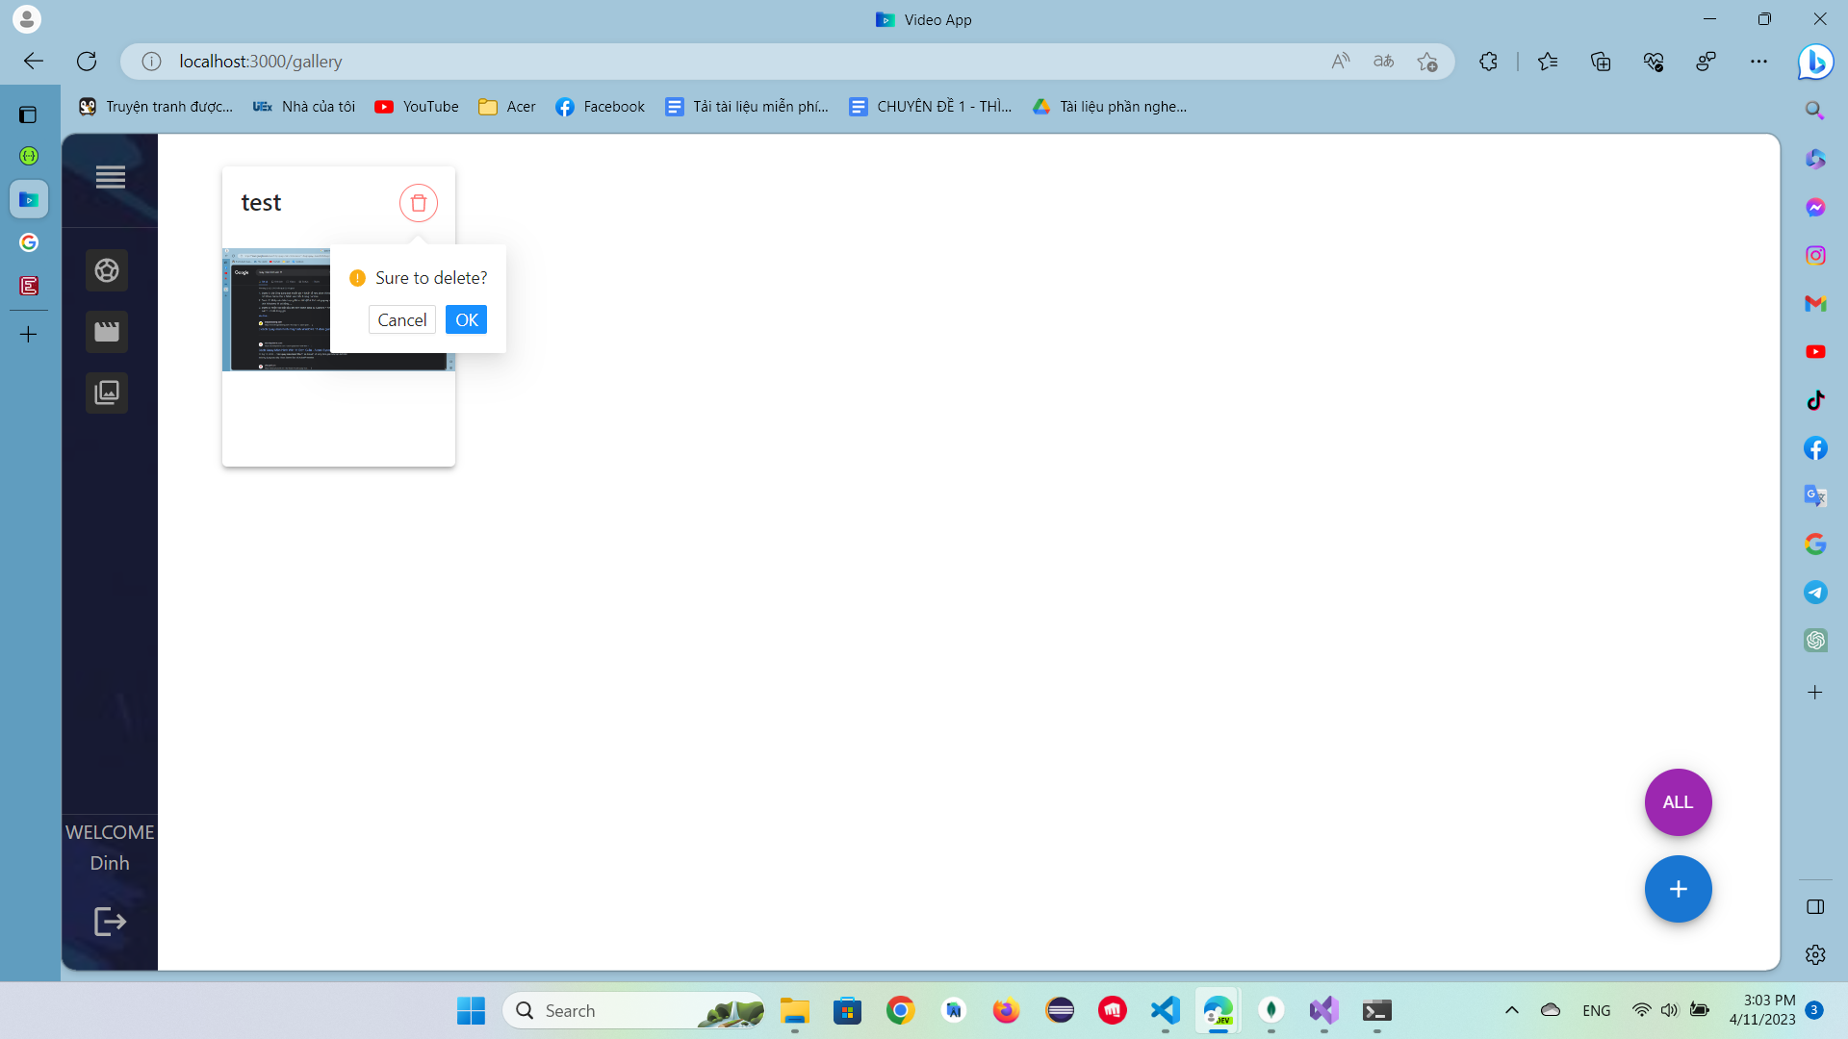Open Visual Studio Code from taskbar
Viewport: 1848px width, 1039px height.
point(1165,1010)
